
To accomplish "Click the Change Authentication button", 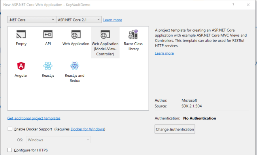I will tap(175, 129).
